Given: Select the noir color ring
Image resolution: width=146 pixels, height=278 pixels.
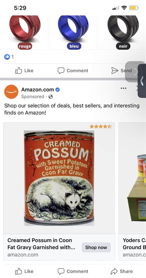Looking at the screenshot, I should click(x=123, y=32).
